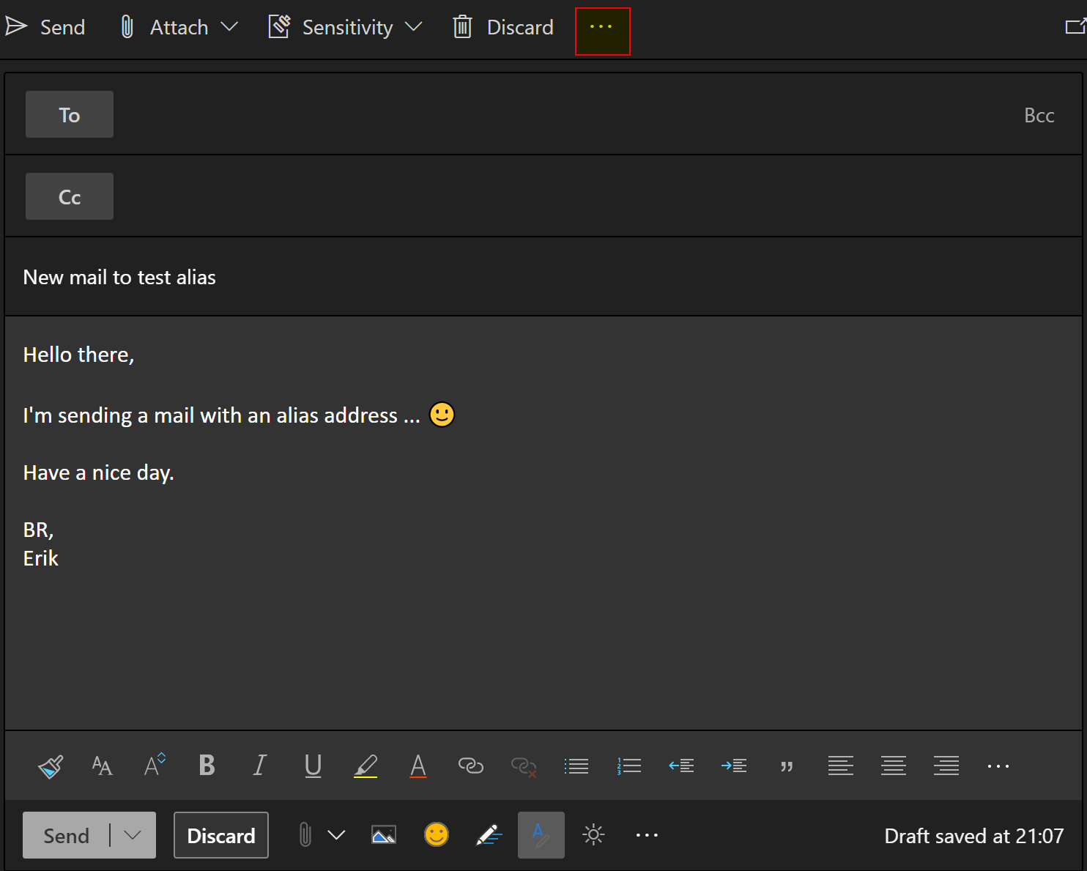Open the send options arrow beside the bottom Send button
Image resolution: width=1087 pixels, height=871 pixels.
pos(133,835)
